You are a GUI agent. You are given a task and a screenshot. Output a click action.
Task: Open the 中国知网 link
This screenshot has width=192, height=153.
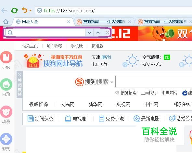(170, 93)
